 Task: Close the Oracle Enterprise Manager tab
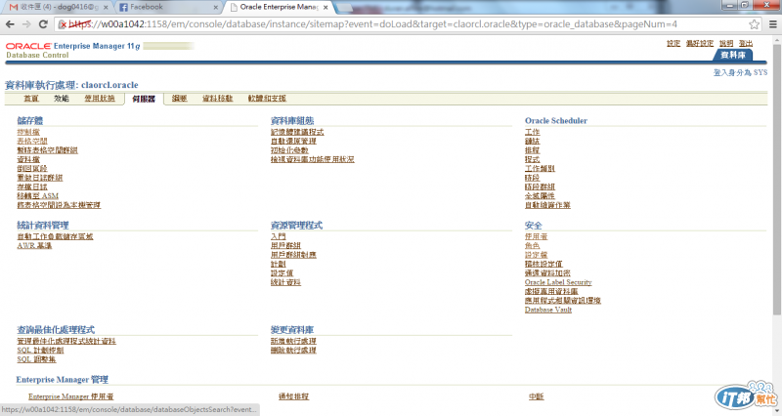coord(326,8)
